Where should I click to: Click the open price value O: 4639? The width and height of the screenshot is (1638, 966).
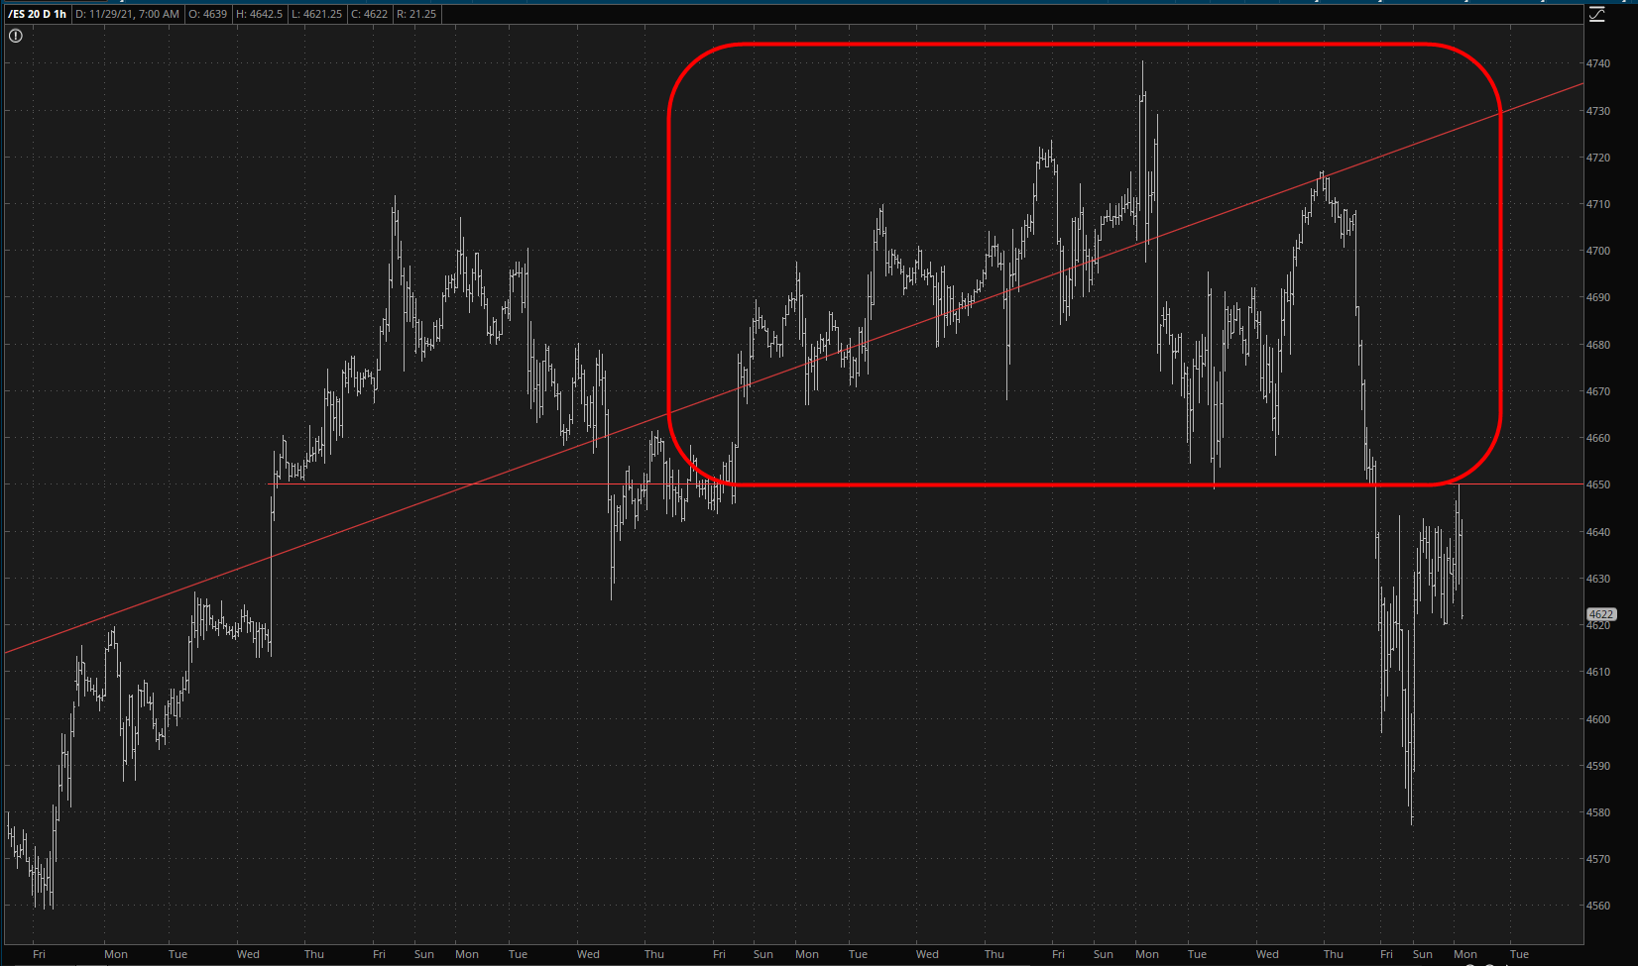pos(207,14)
